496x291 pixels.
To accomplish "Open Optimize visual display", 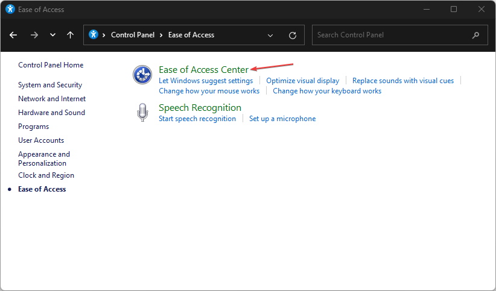I will click(x=302, y=81).
